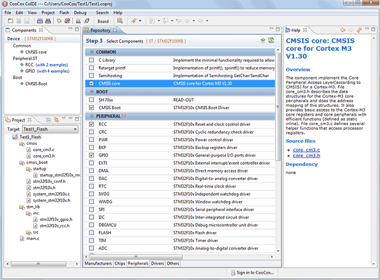Click the Save toolbar icon

click(x=27, y=21)
